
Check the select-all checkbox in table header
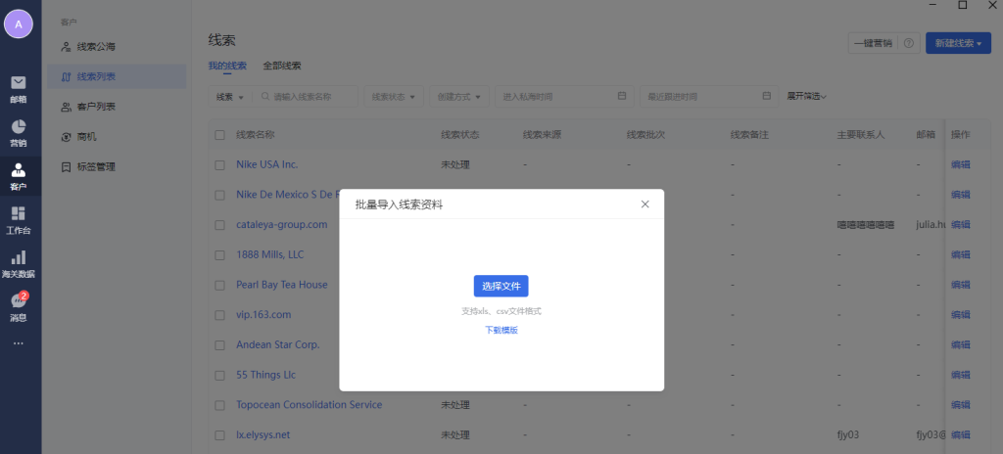[x=220, y=135]
